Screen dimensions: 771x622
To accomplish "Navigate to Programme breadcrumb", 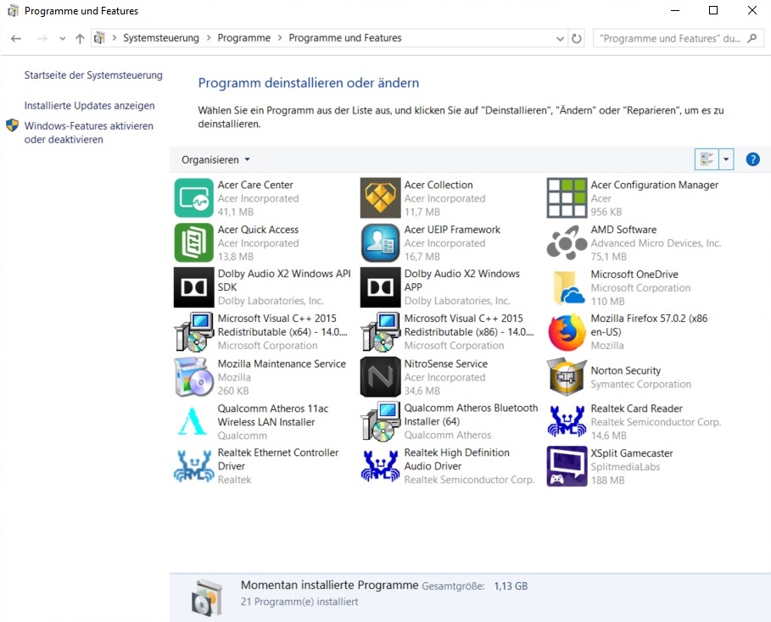I will point(244,38).
